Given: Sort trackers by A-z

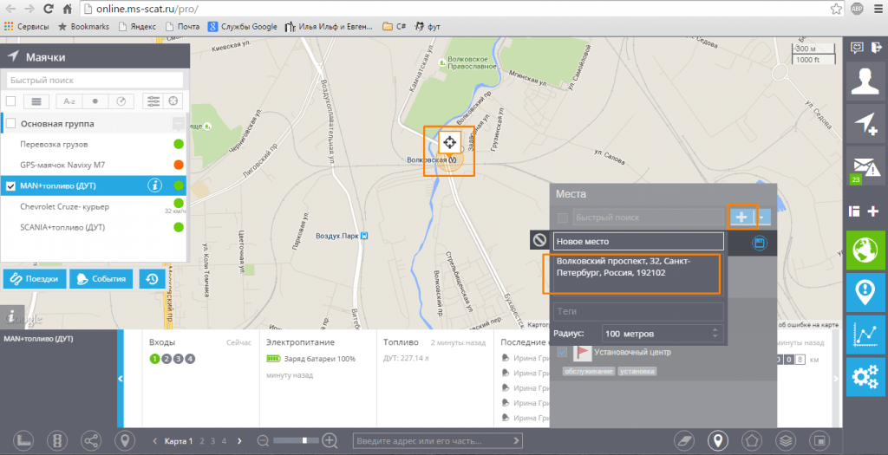Looking at the screenshot, I should (69, 101).
